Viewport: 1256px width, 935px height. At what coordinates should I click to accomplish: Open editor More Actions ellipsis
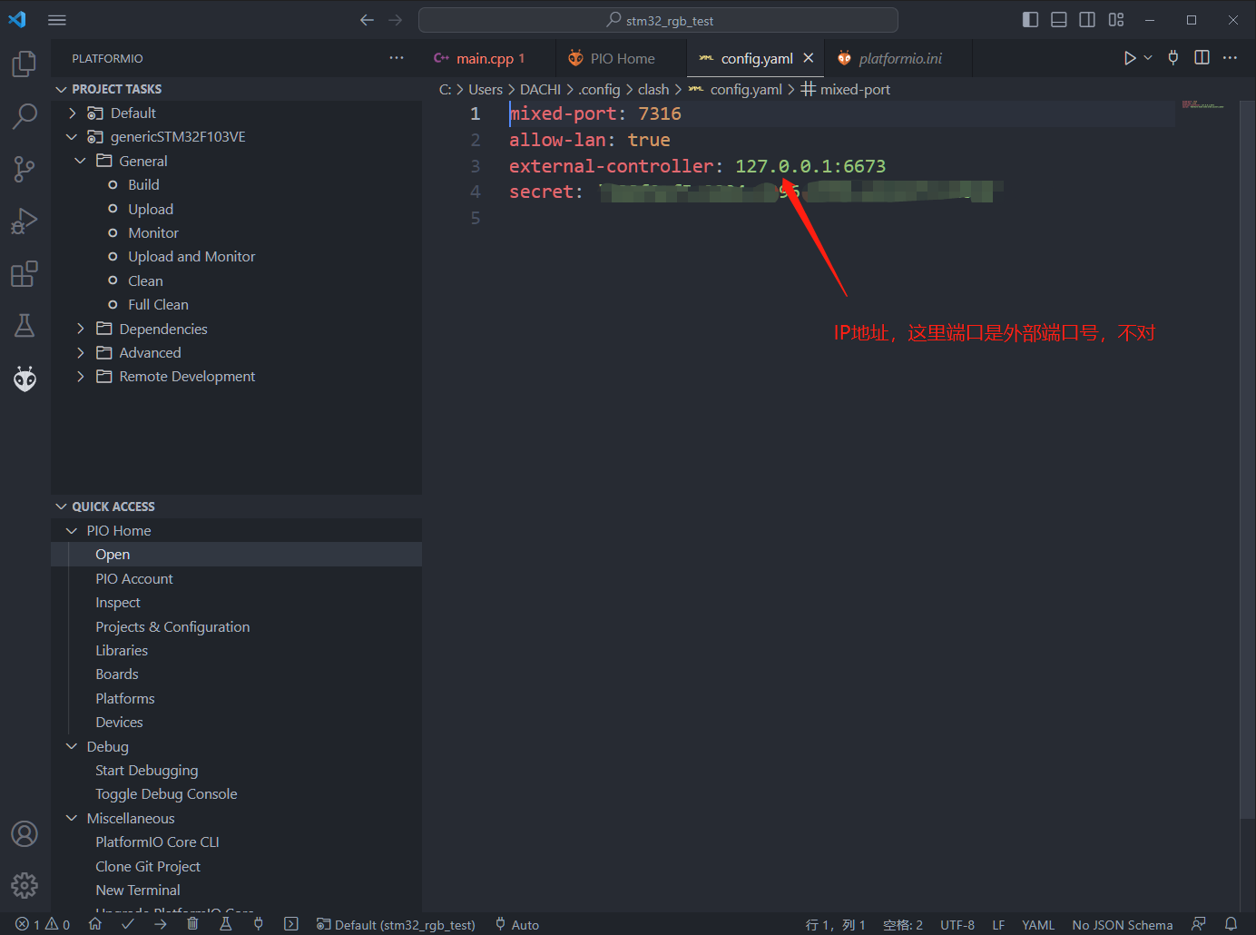click(x=1230, y=58)
